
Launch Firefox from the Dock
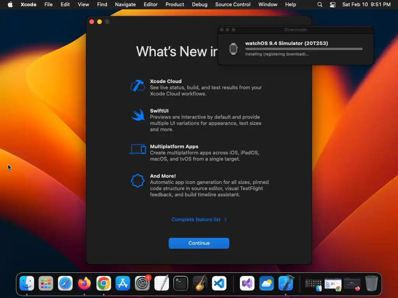pos(84,283)
